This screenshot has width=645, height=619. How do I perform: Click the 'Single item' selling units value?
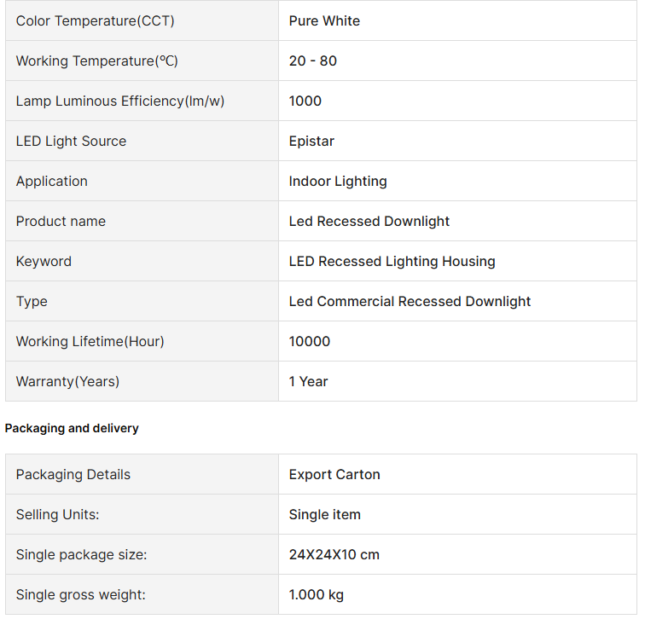(324, 514)
